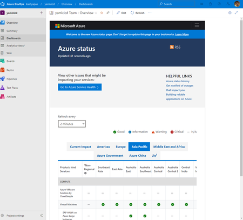Open the Azure status hamburger menu

tap(197, 25)
